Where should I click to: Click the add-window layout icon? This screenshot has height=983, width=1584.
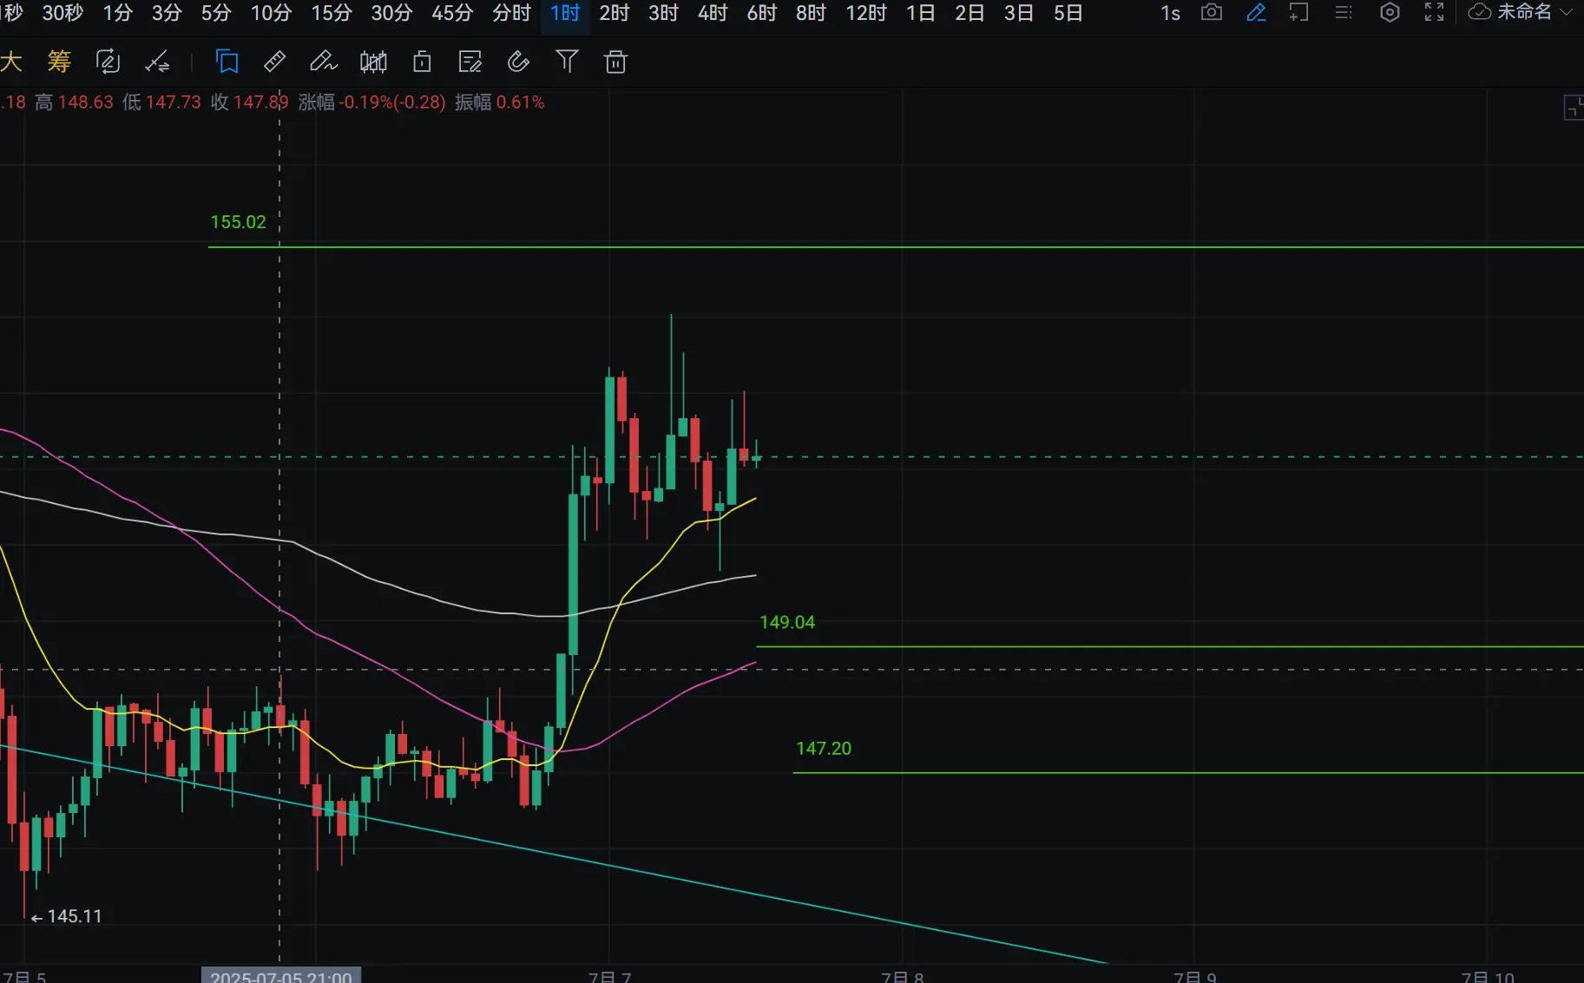[1298, 12]
